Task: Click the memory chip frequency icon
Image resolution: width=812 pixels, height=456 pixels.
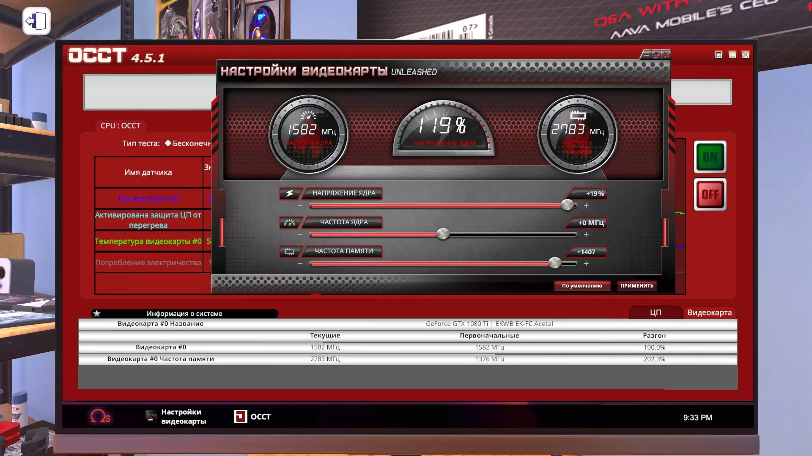Action: (x=290, y=252)
